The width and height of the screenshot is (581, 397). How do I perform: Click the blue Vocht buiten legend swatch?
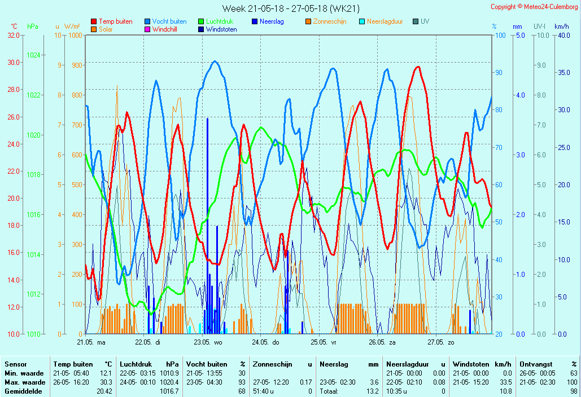coord(147,21)
